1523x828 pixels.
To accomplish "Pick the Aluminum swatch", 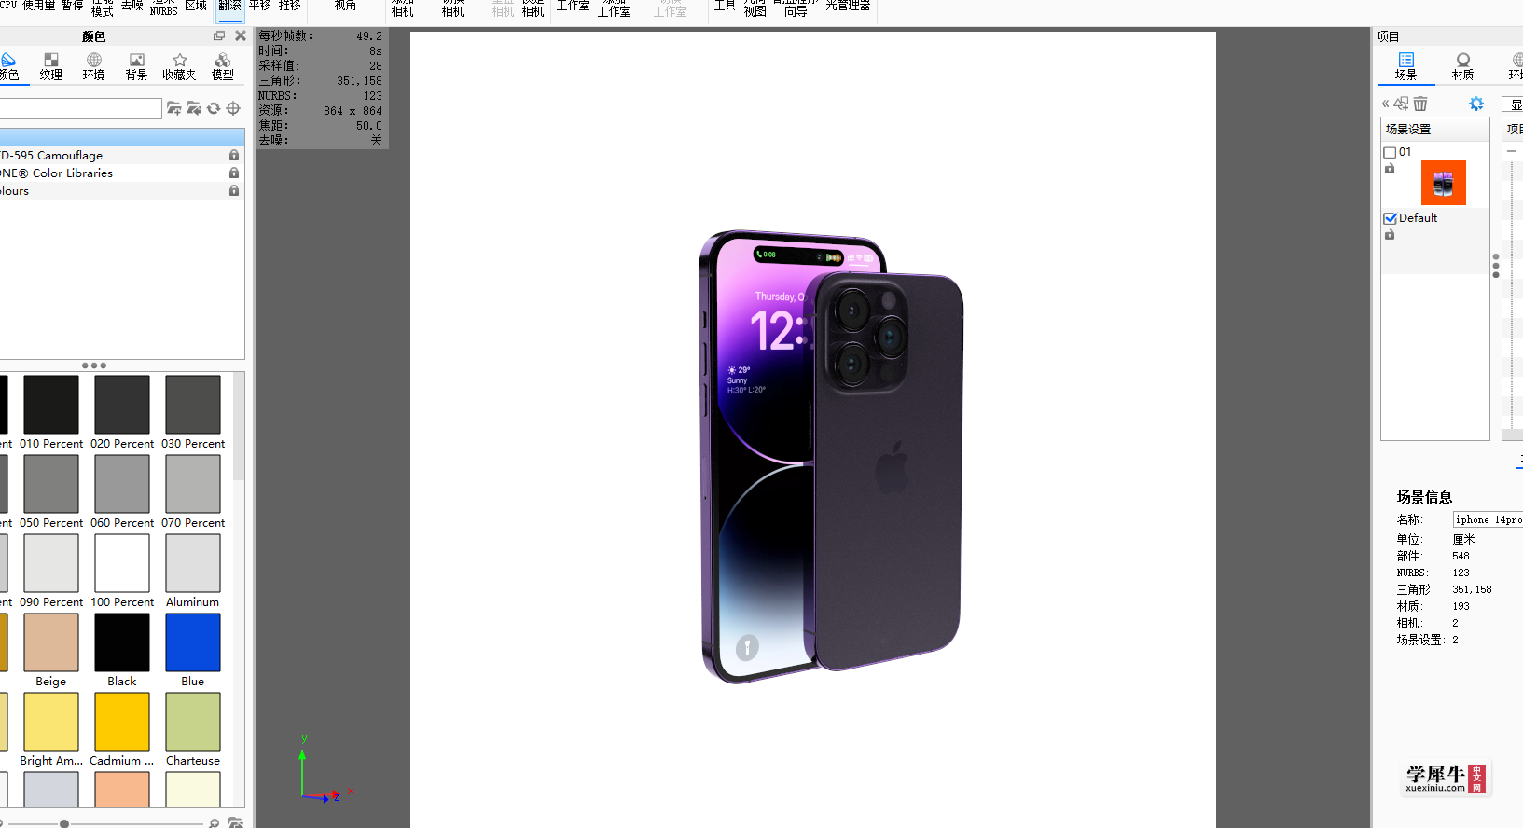I will point(193,563).
